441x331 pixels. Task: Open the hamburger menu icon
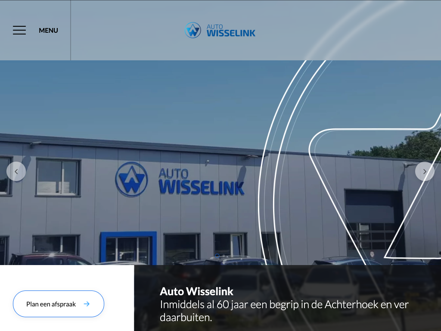(19, 30)
